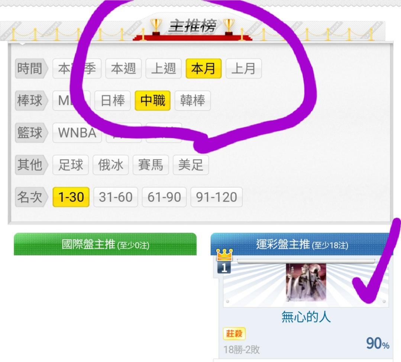
Task: Click the 莊殺 badge icon
Action: pos(234,333)
